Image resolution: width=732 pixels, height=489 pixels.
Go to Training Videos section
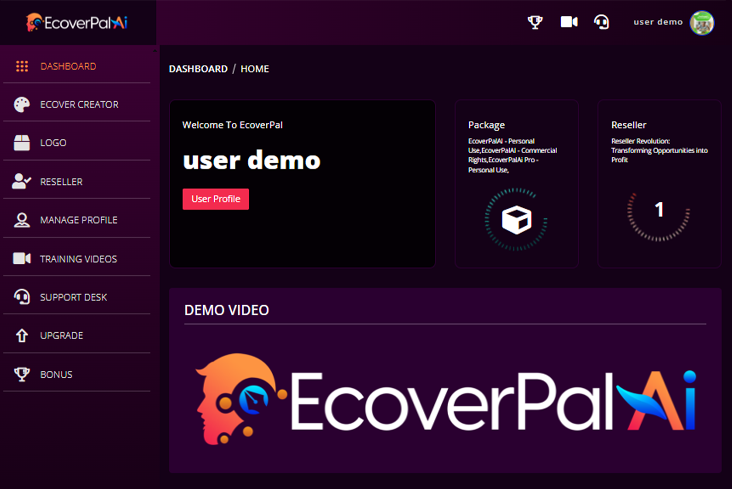coord(78,259)
